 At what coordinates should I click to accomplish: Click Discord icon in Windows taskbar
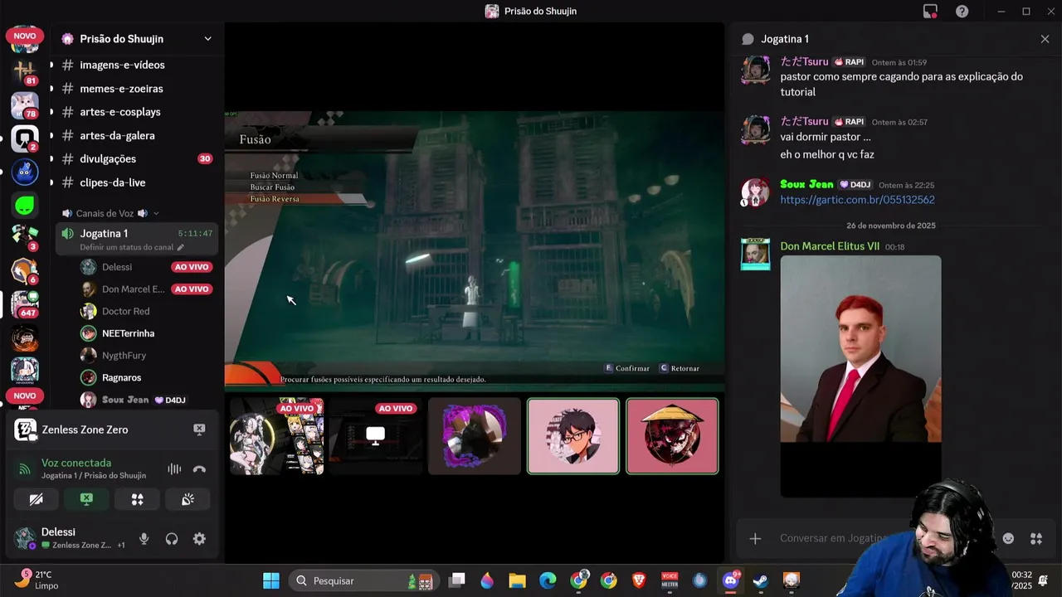[730, 580]
